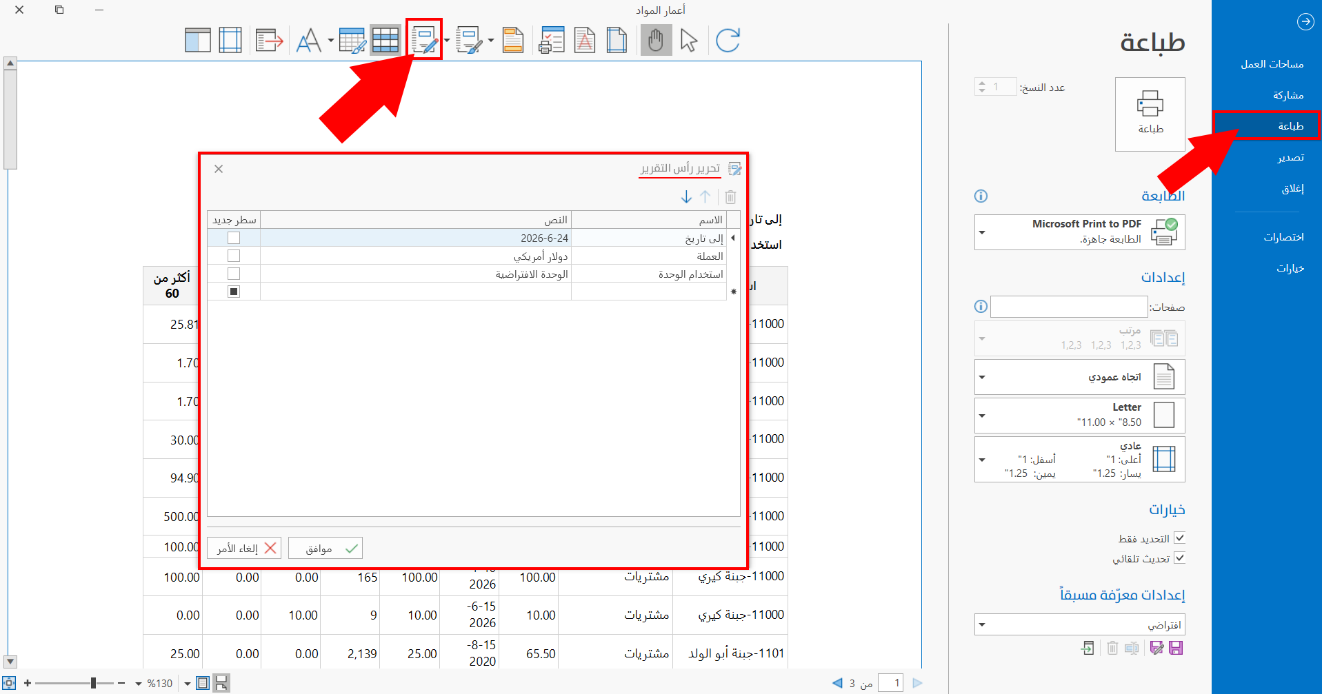
Task: Click the fit-to-page zoom icon
Action: point(9,683)
